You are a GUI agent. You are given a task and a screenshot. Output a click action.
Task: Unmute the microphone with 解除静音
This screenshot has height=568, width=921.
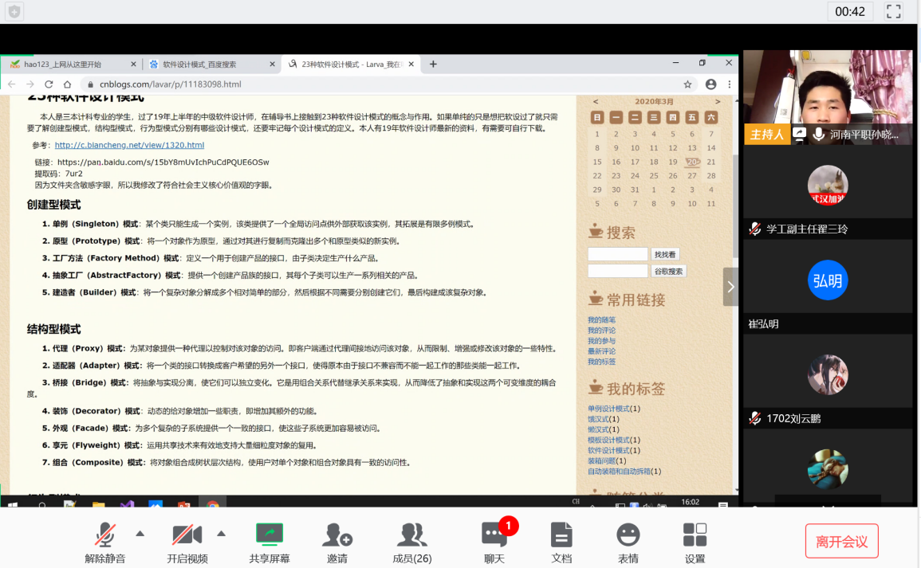105,543
